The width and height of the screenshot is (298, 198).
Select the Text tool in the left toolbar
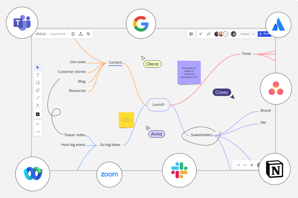38,75
